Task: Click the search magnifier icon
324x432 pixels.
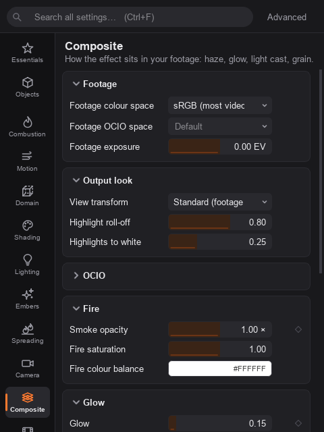Action: tap(17, 17)
